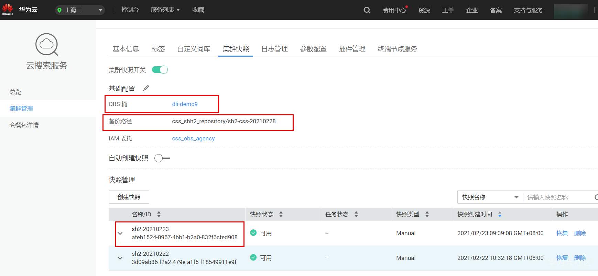Focus the 请输入快照名称 search field

(559, 197)
